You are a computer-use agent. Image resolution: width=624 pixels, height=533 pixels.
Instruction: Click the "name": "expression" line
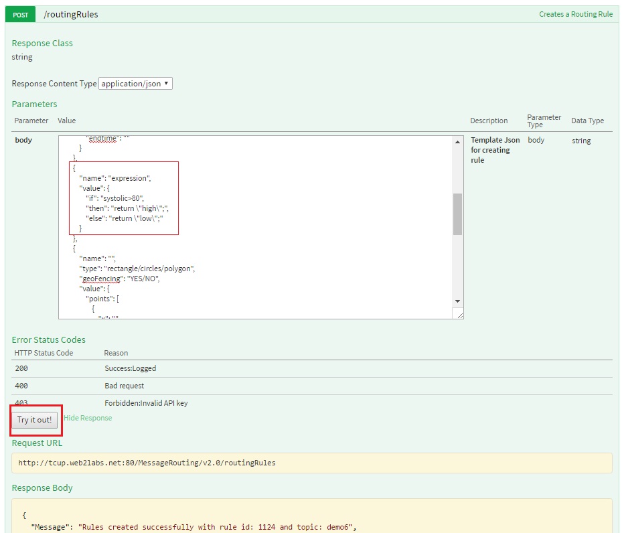115,178
